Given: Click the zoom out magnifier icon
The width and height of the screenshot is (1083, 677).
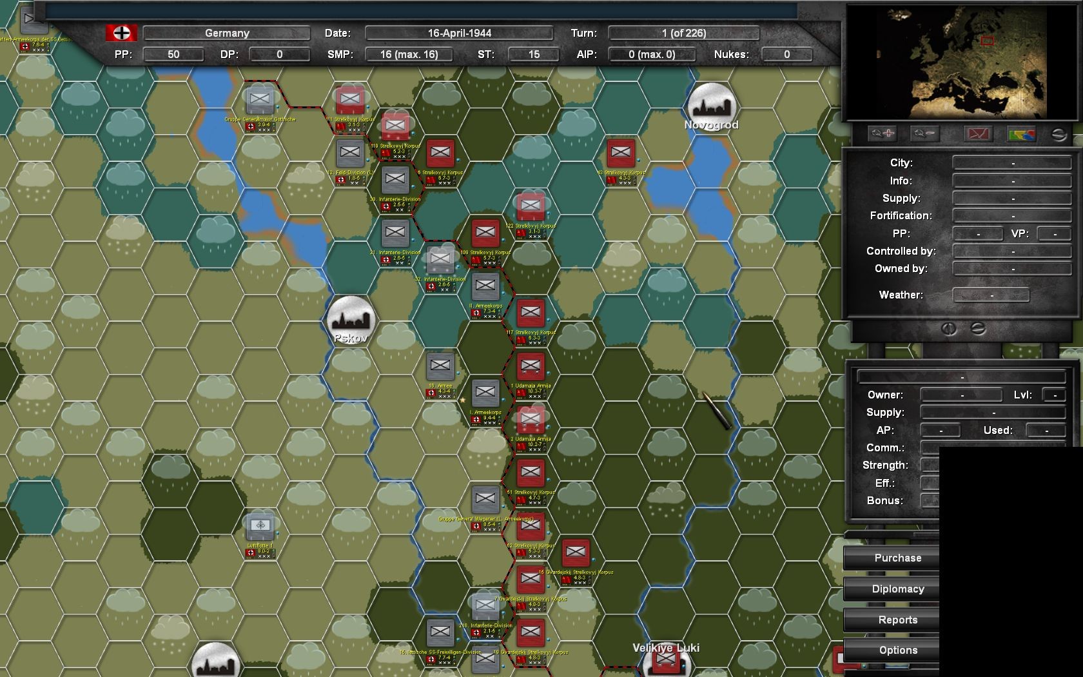Looking at the screenshot, I should (924, 133).
